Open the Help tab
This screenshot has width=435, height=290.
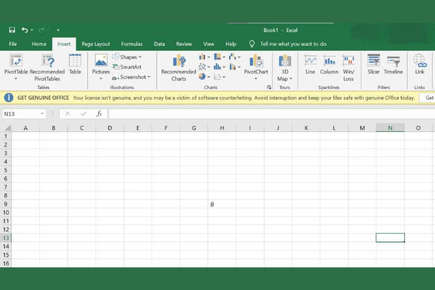[x=231, y=44]
